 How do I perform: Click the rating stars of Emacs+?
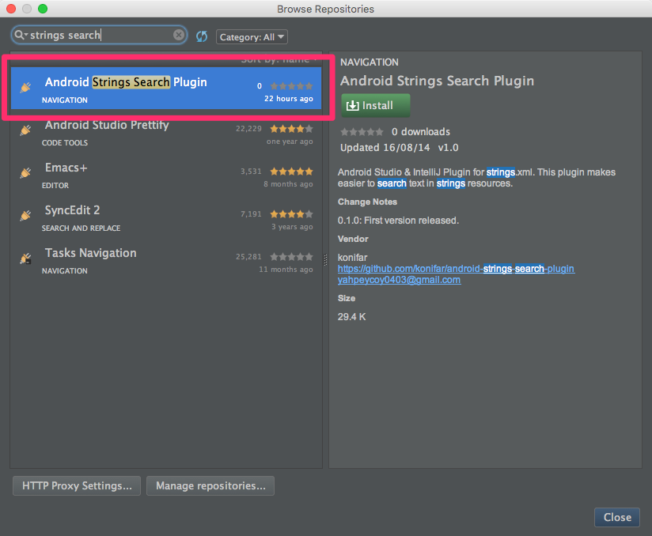291,172
